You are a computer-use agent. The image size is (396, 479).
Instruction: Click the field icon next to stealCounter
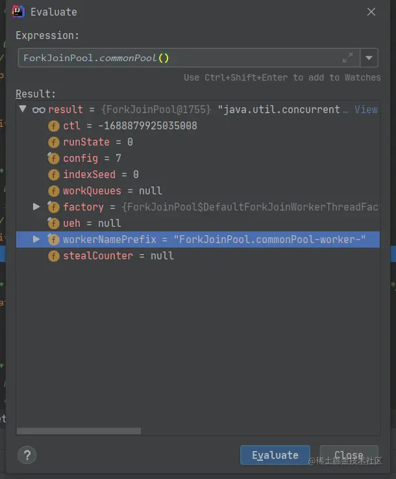[53, 256]
